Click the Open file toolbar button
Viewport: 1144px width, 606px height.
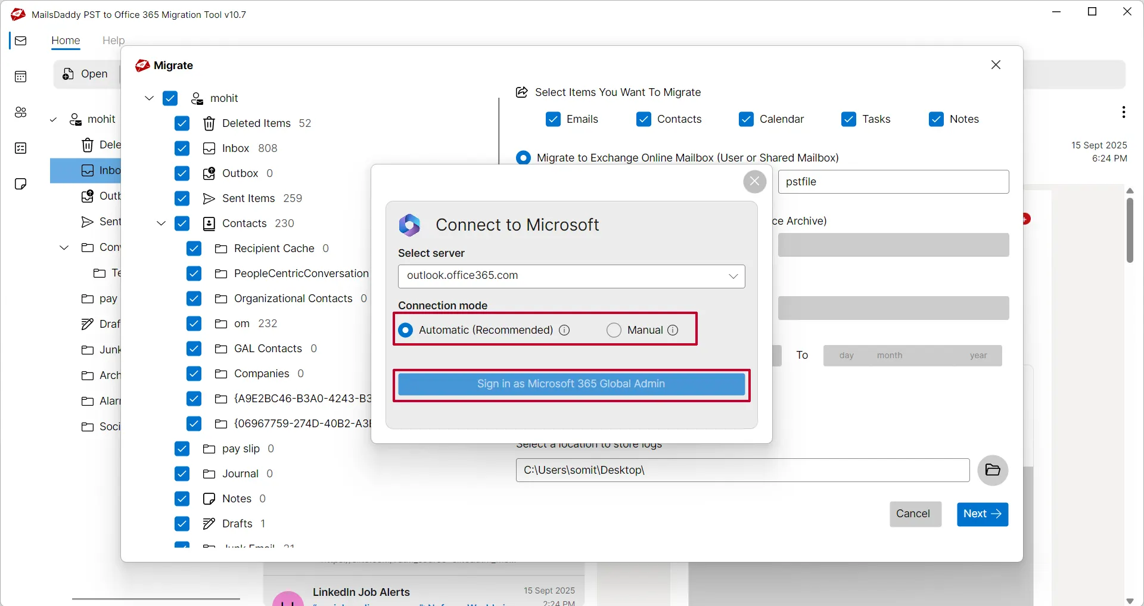86,74
